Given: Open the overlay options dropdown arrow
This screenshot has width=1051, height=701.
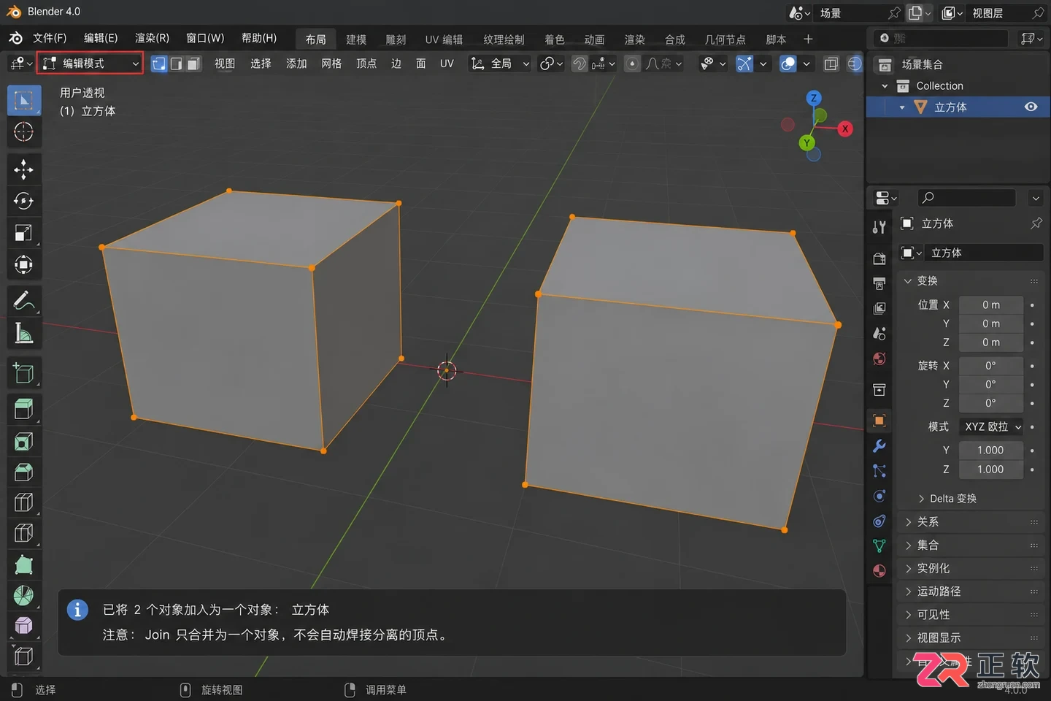Looking at the screenshot, I should click(806, 64).
